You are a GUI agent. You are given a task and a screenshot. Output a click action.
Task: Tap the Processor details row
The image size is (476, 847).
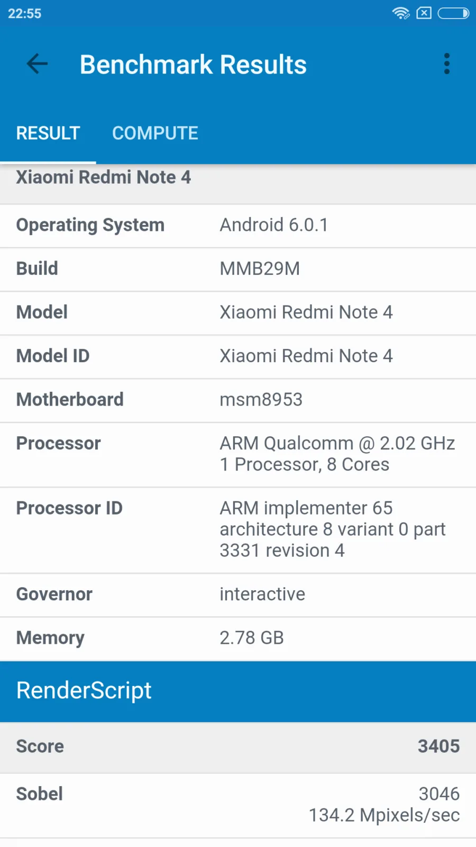238,455
